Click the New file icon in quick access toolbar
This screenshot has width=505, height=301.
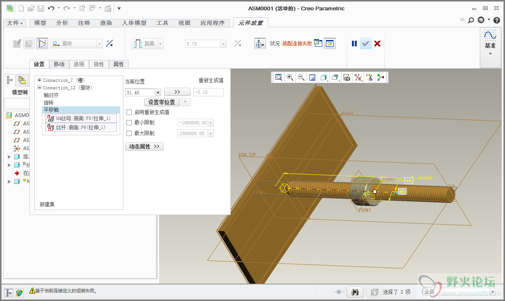click(22, 8)
